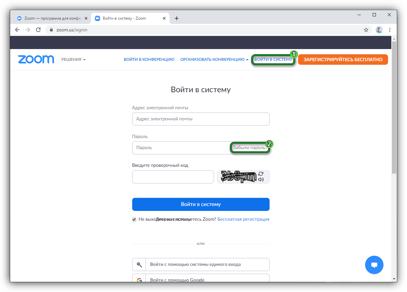Viewport: 407px width, 292px height.
Task: Refresh the captcha image
Action: point(261,174)
